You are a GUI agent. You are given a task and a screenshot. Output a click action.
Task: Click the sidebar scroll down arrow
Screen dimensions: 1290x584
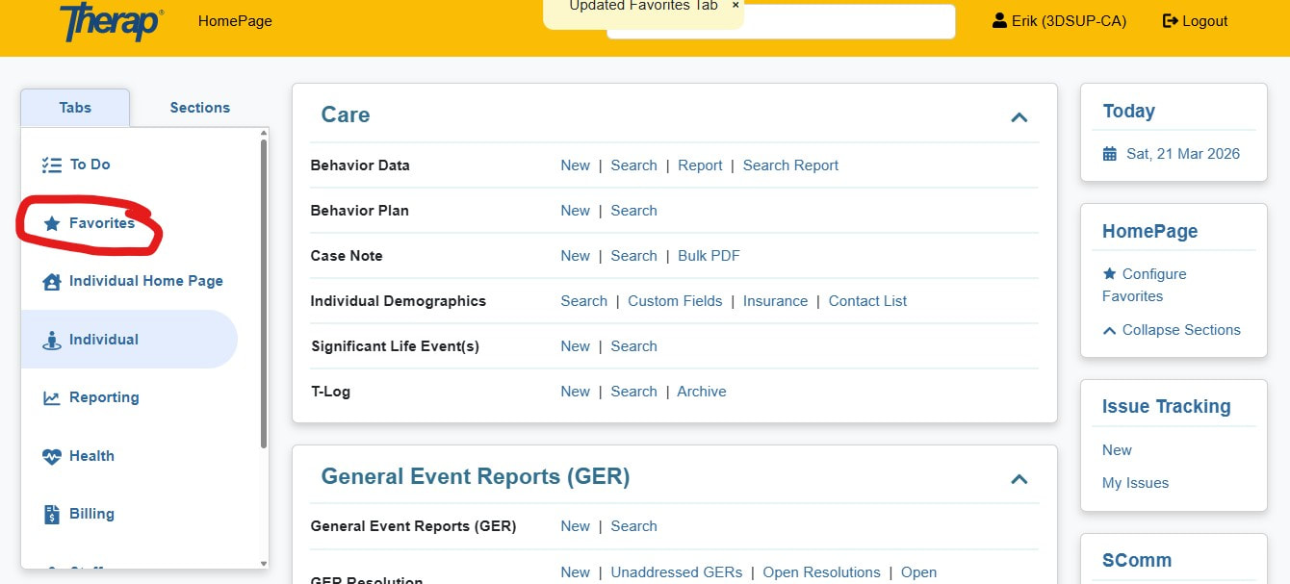[264, 563]
